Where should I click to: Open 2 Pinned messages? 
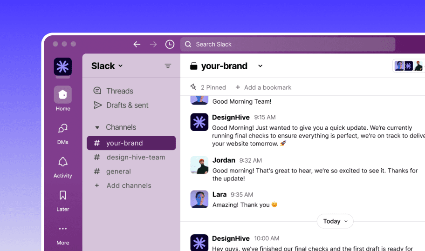[x=208, y=87]
